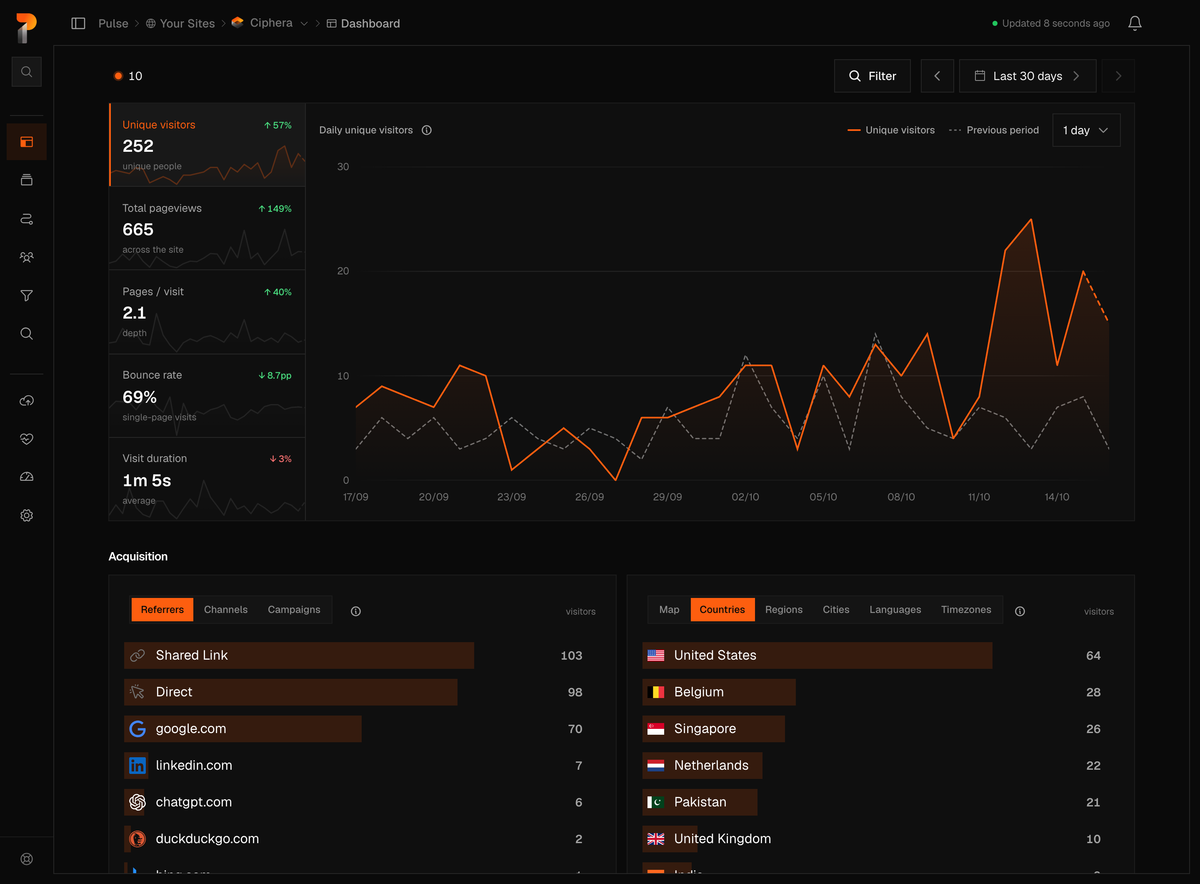Click the Pulse logo icon
This screenshot has height=884, width=1200.
tap(26, 28)
